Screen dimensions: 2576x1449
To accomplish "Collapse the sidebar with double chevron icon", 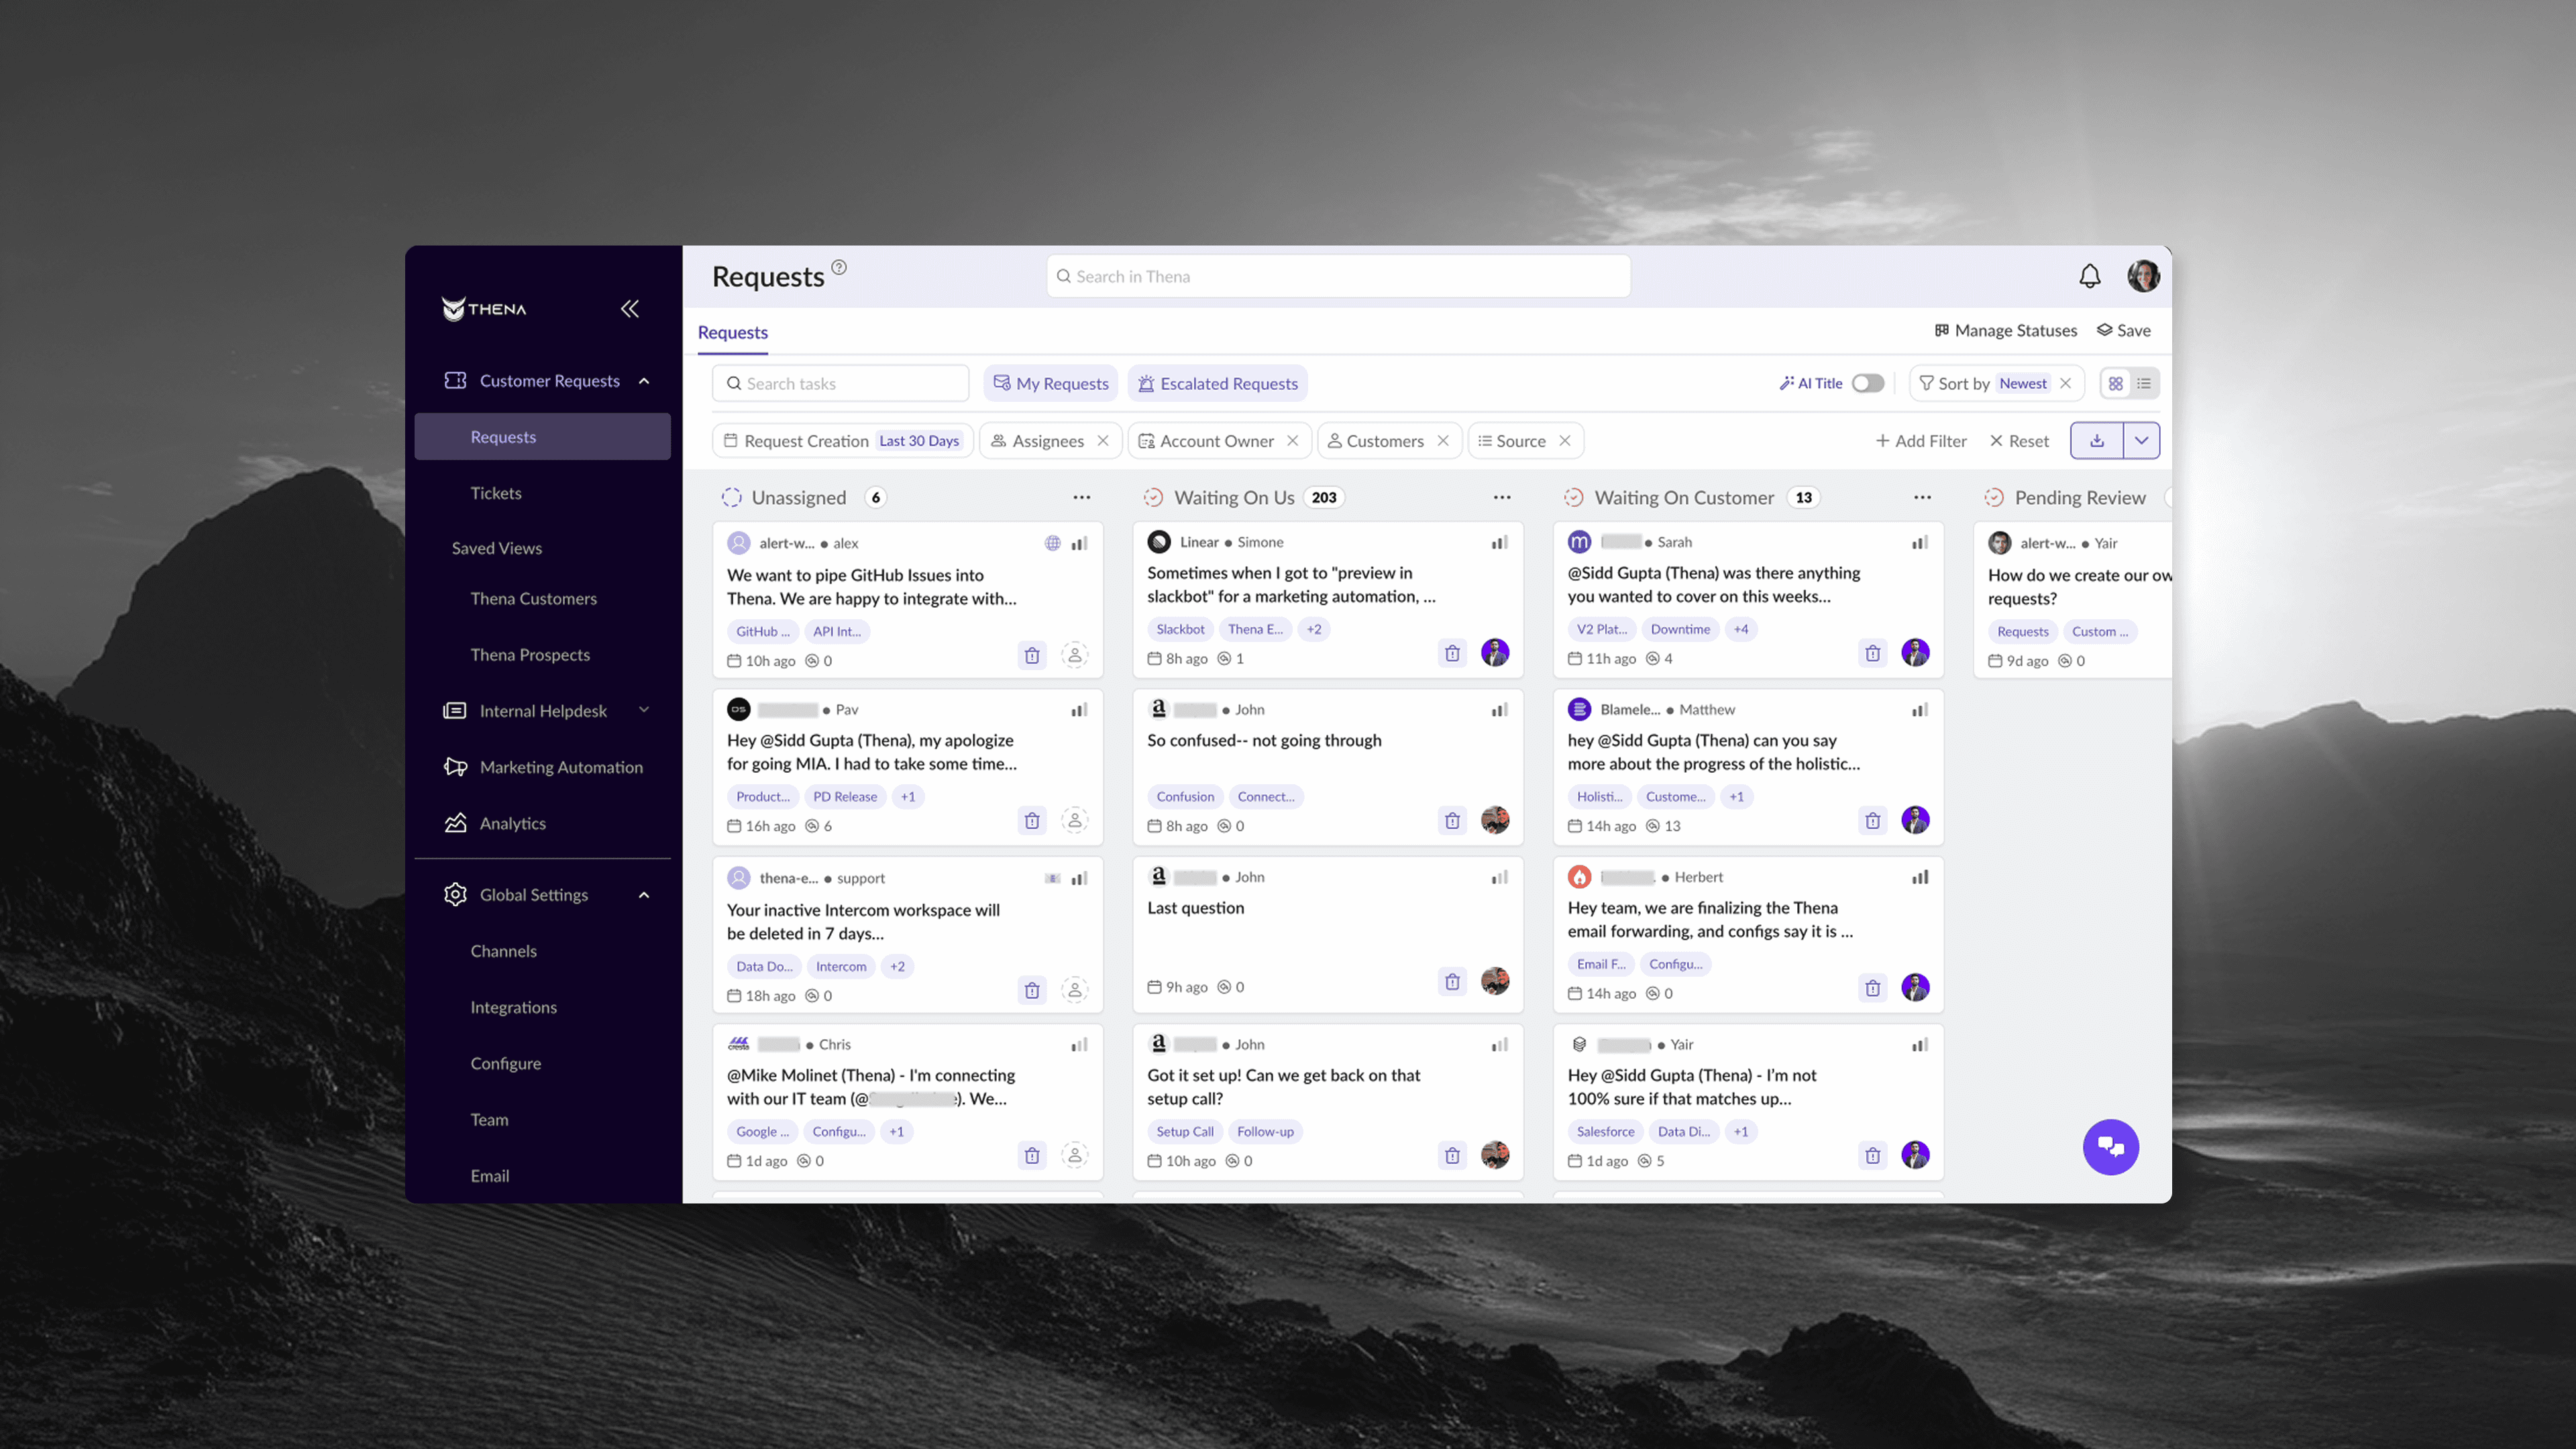I will click(x=629, y=309).
